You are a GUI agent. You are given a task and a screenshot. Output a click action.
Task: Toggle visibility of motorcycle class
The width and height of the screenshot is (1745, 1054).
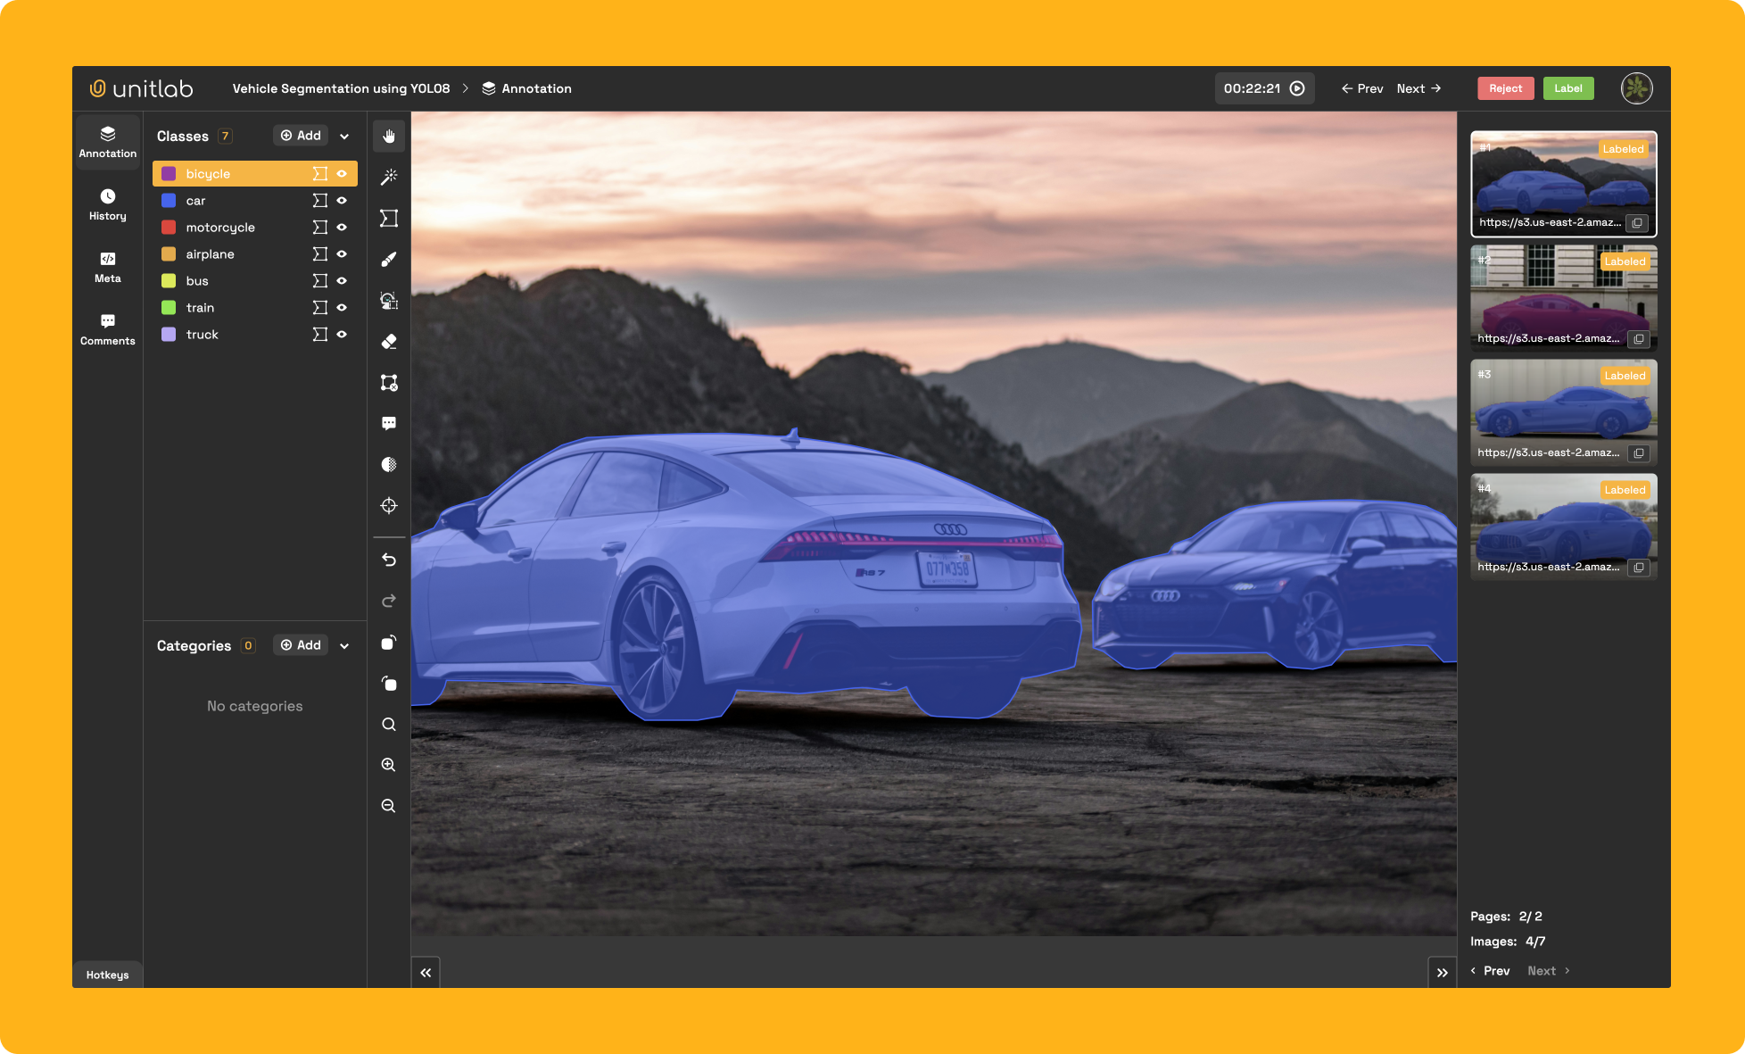[x=342, y=228]
